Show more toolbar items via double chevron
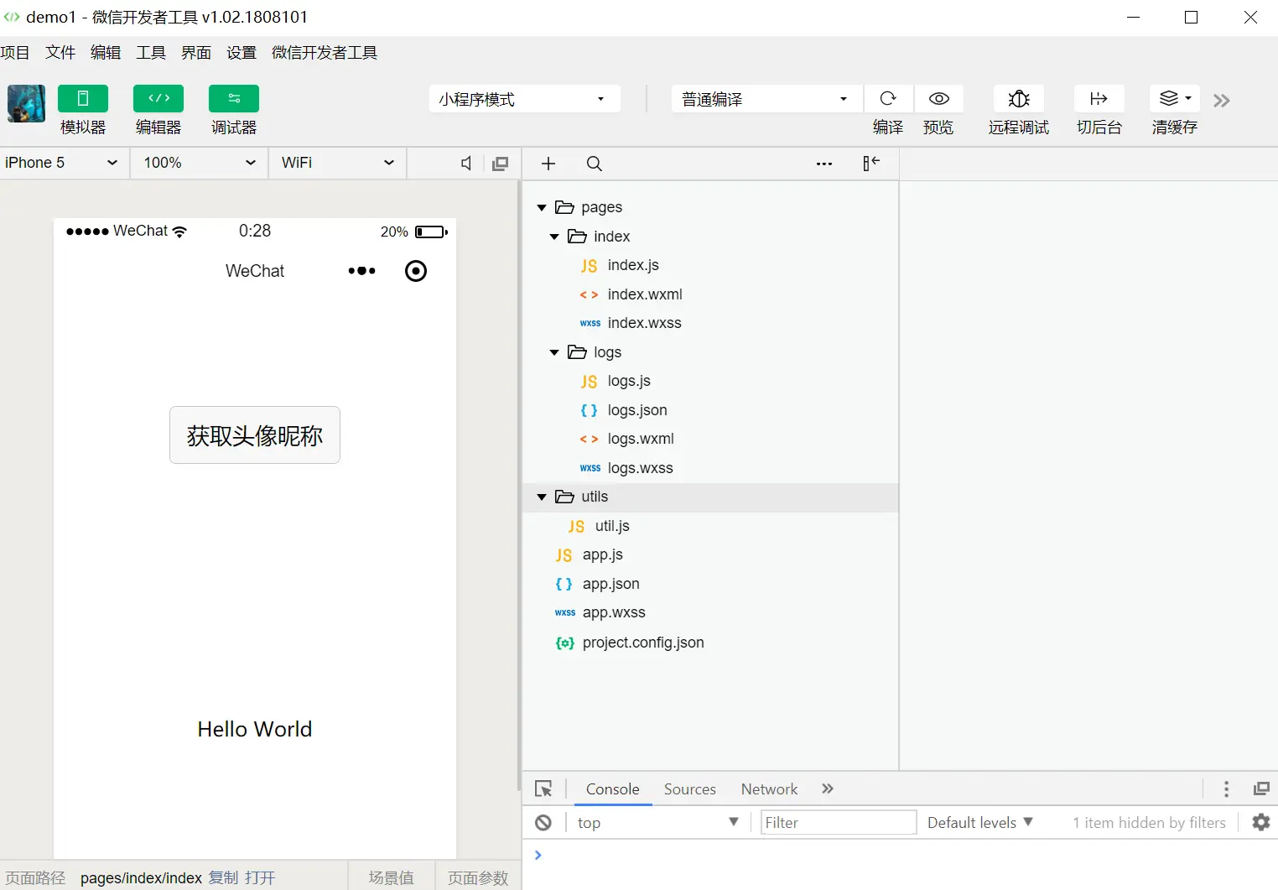 [1222, 101]
